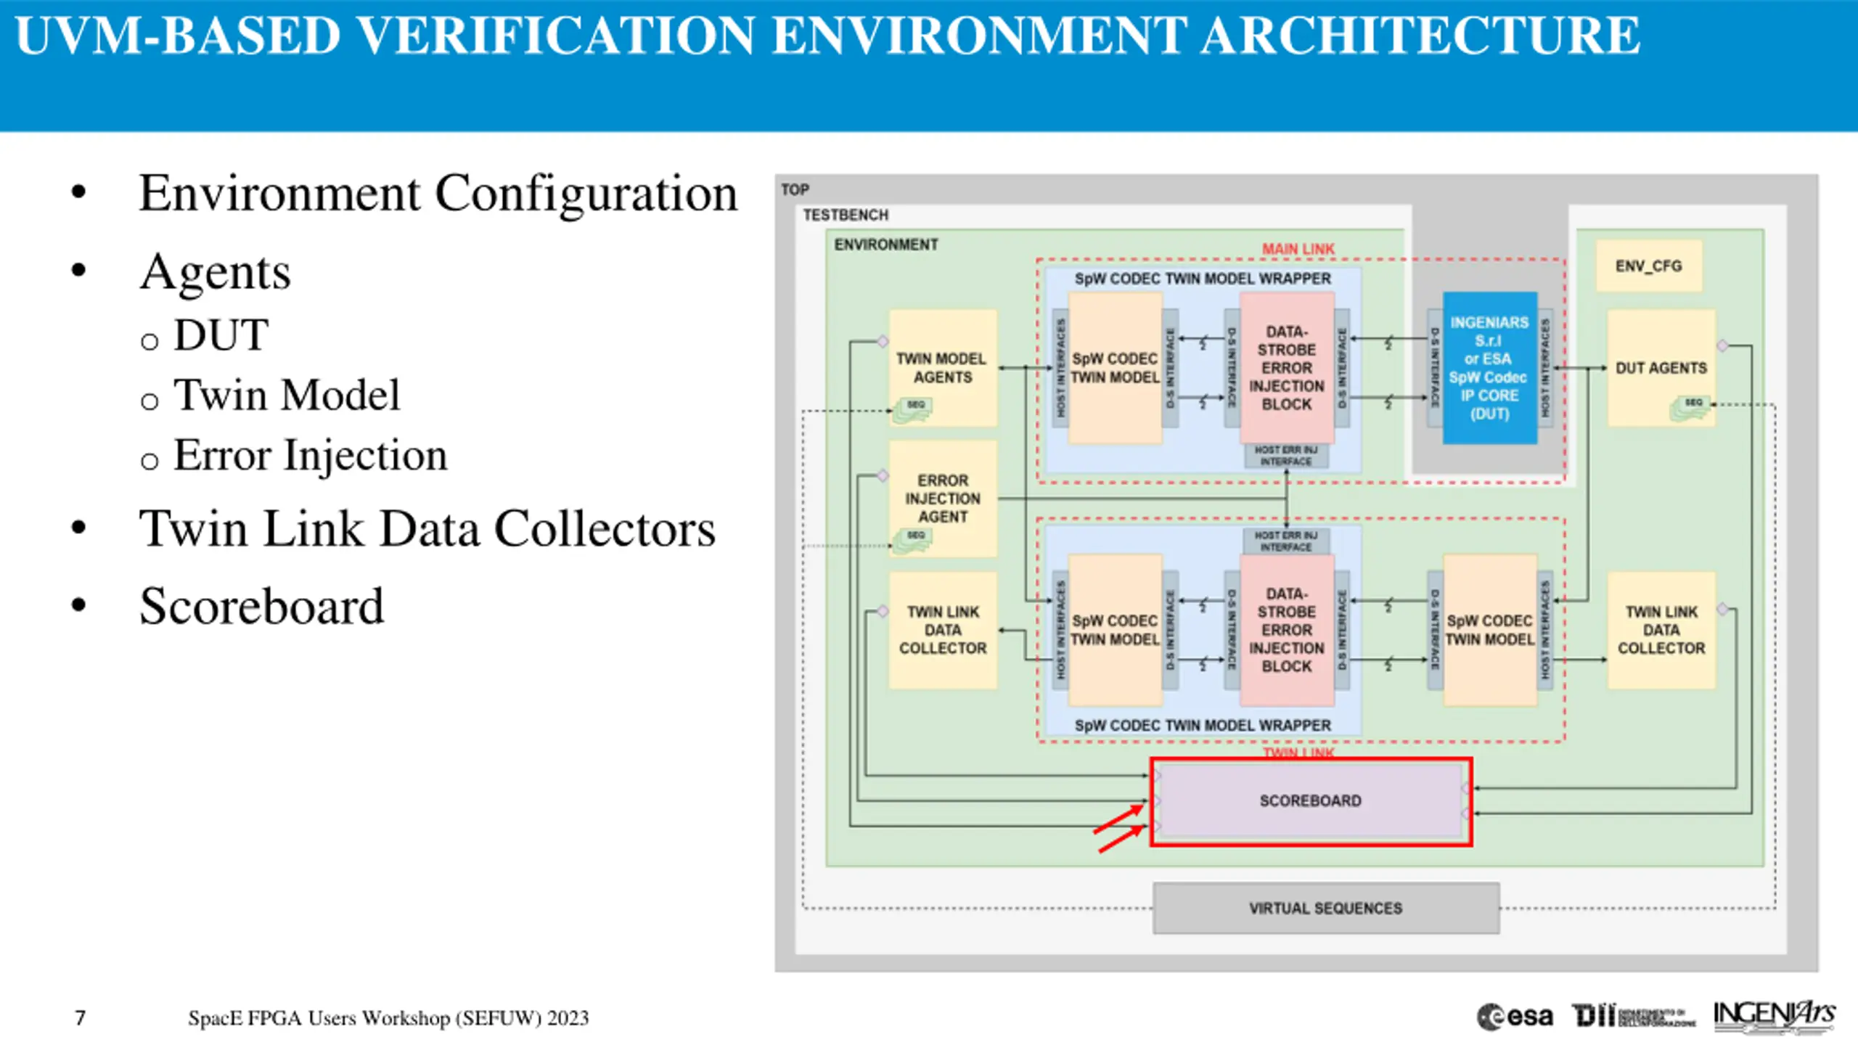Click the slide number 7
Viewport: 1858px width, 1045px height.
81,1018
